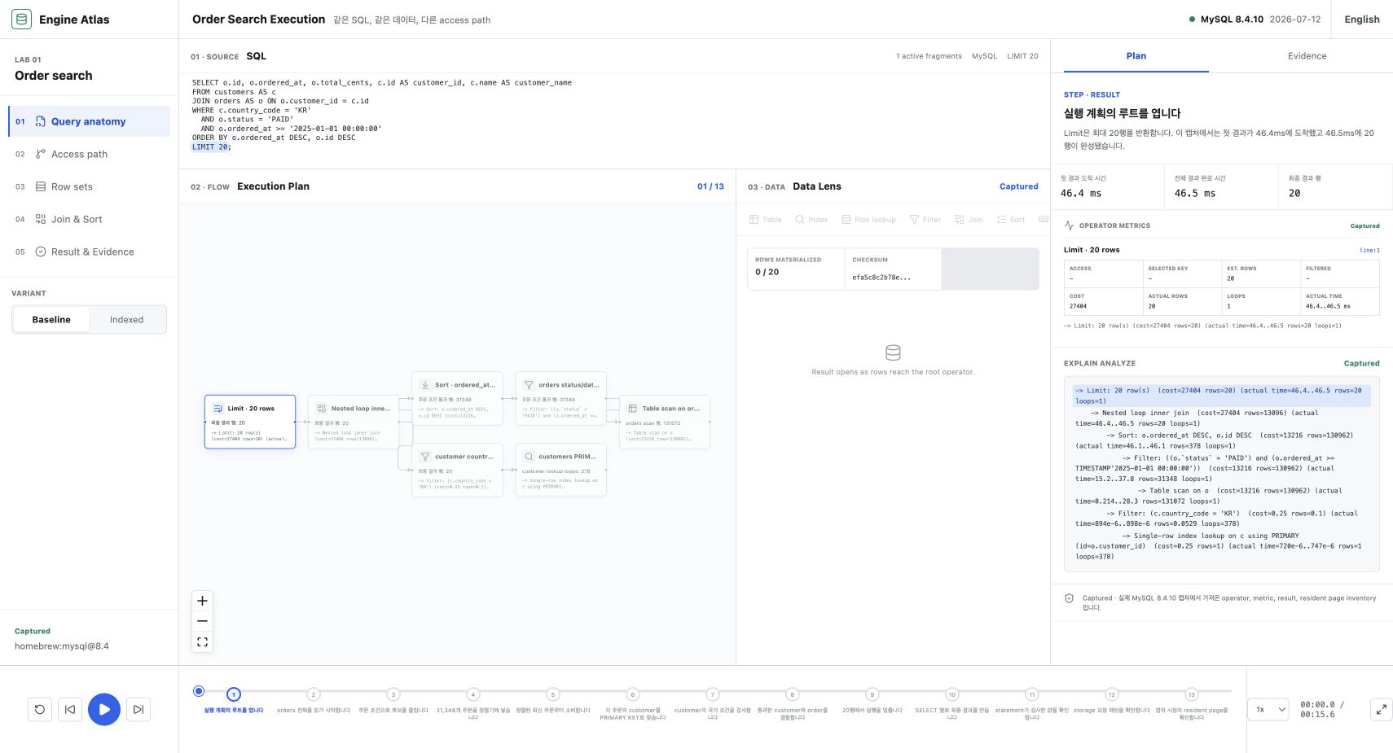Select the orders status/date filter node
The width and height of the screenshot is (1393, 753).
(x=560, y=398)
